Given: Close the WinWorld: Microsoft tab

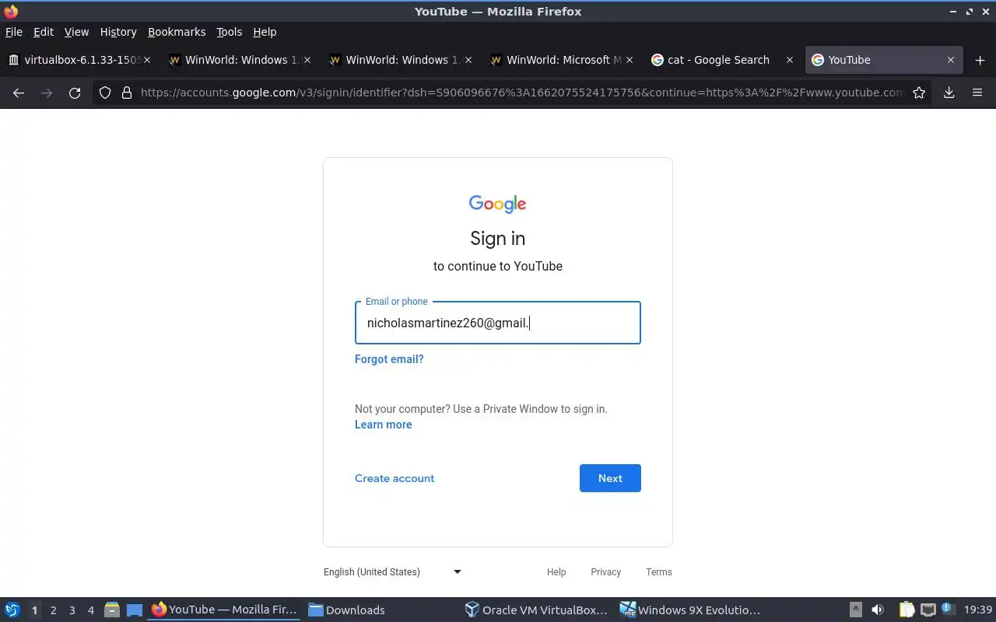Looking at the screenshot, I should pyautogui.click(x=630, y=60).
